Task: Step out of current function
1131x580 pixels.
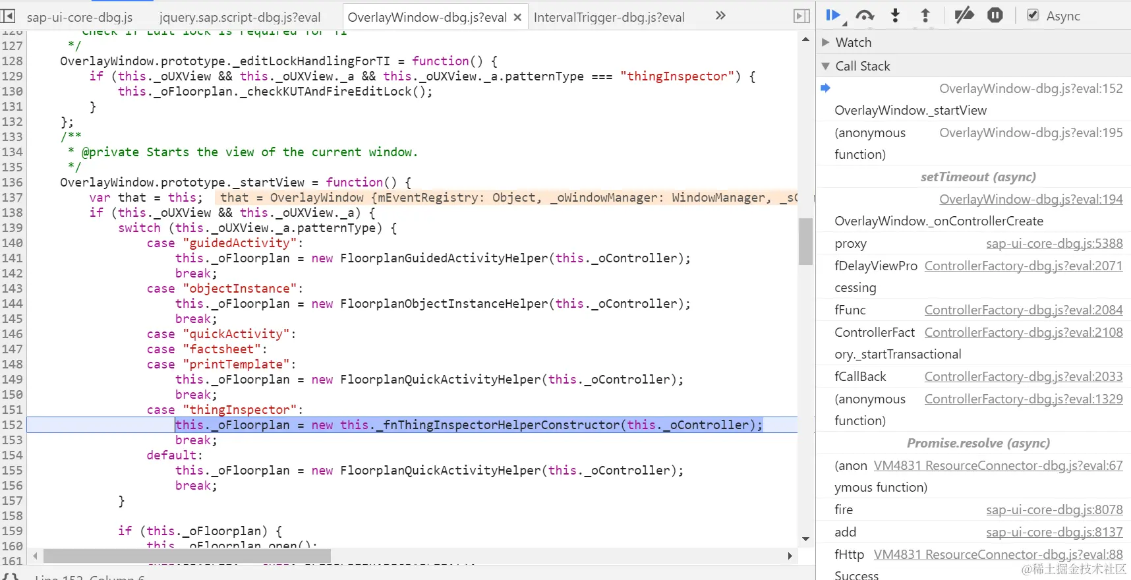Action: [925, 15]
